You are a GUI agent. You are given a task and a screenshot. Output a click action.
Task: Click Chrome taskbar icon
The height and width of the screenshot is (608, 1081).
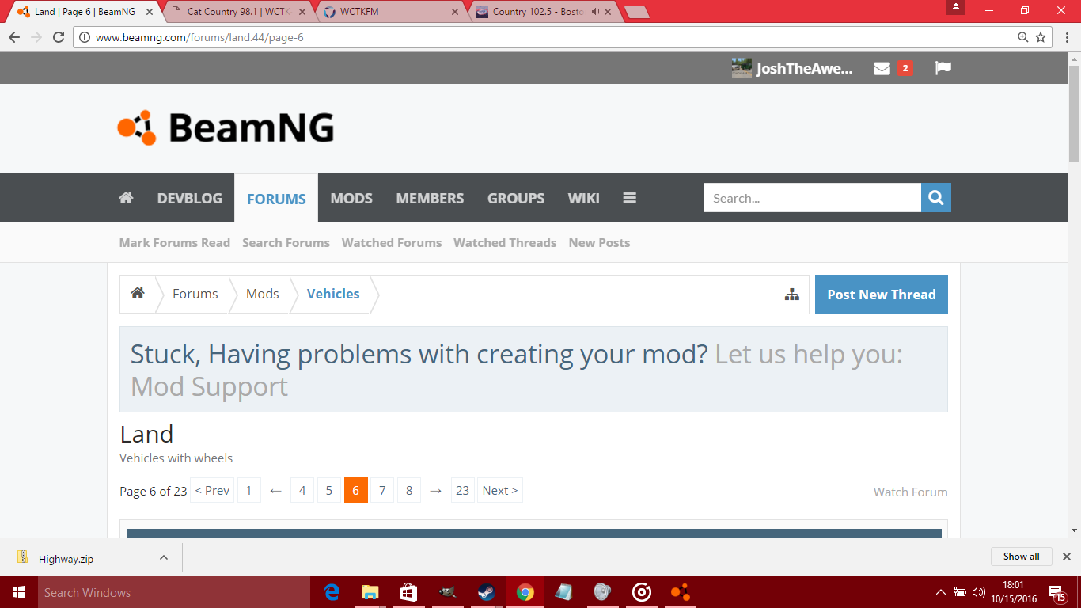525,592
